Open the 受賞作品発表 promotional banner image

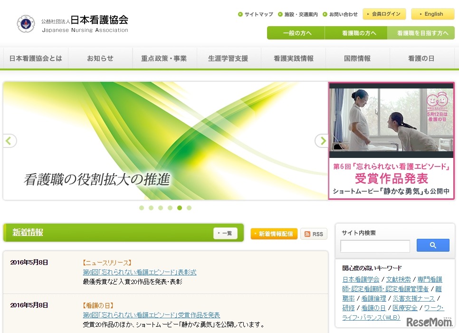point(391,140)
